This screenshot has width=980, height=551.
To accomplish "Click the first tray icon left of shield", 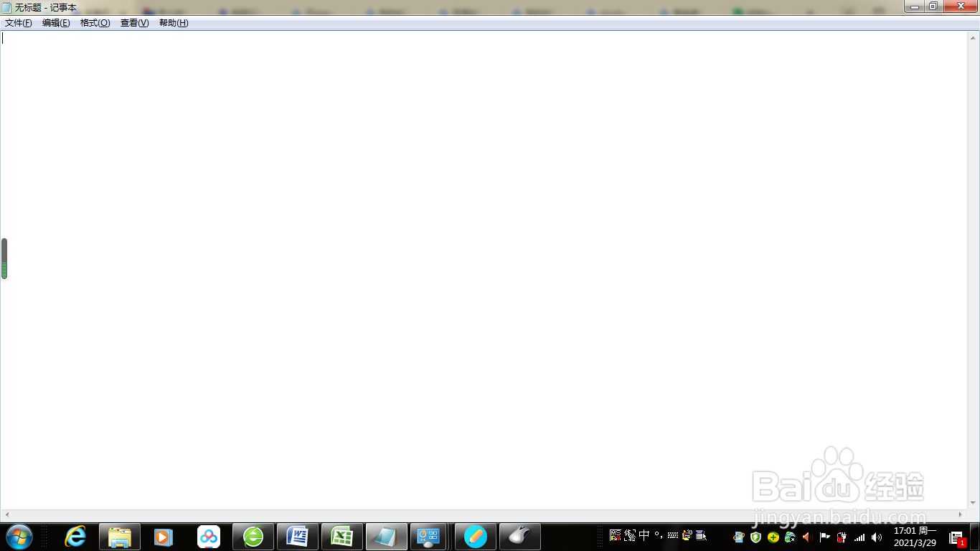I will [738, 537].
